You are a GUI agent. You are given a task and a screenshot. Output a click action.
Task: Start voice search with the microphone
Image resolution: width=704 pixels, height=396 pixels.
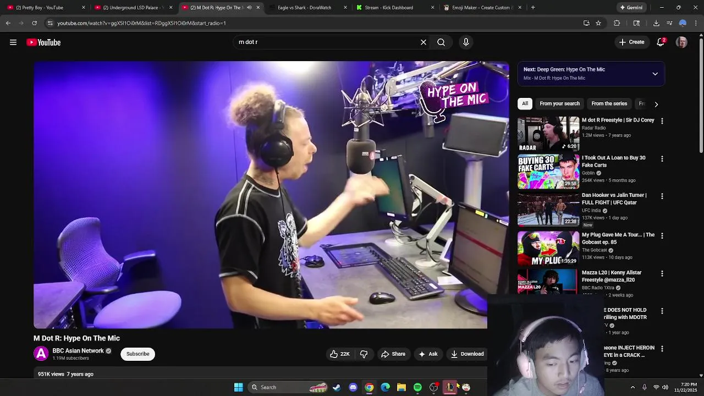pos(466,42)
